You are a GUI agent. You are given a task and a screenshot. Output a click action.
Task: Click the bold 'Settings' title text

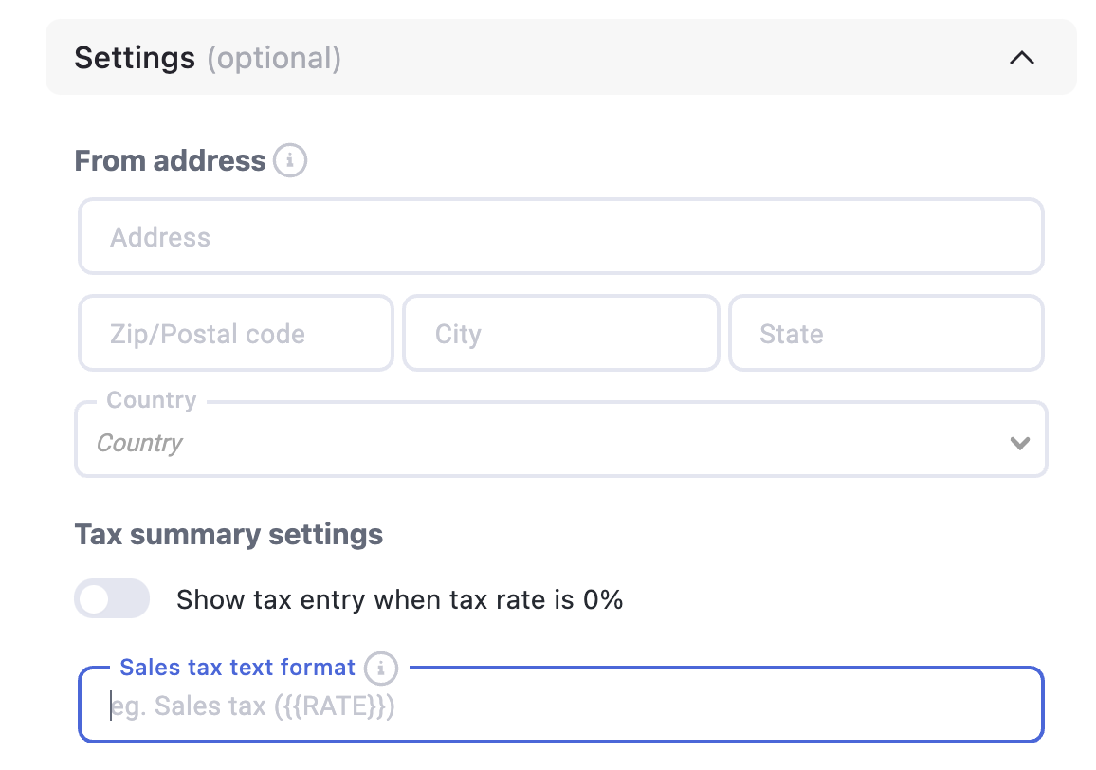tap(135, 58)
